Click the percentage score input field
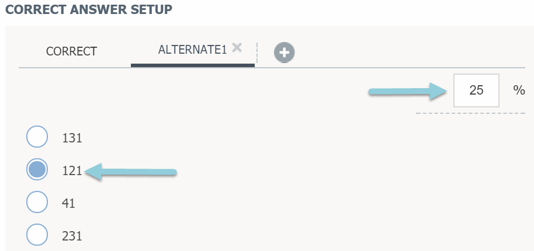Screen dimensions: 534x251 click(x=476, y=90)
